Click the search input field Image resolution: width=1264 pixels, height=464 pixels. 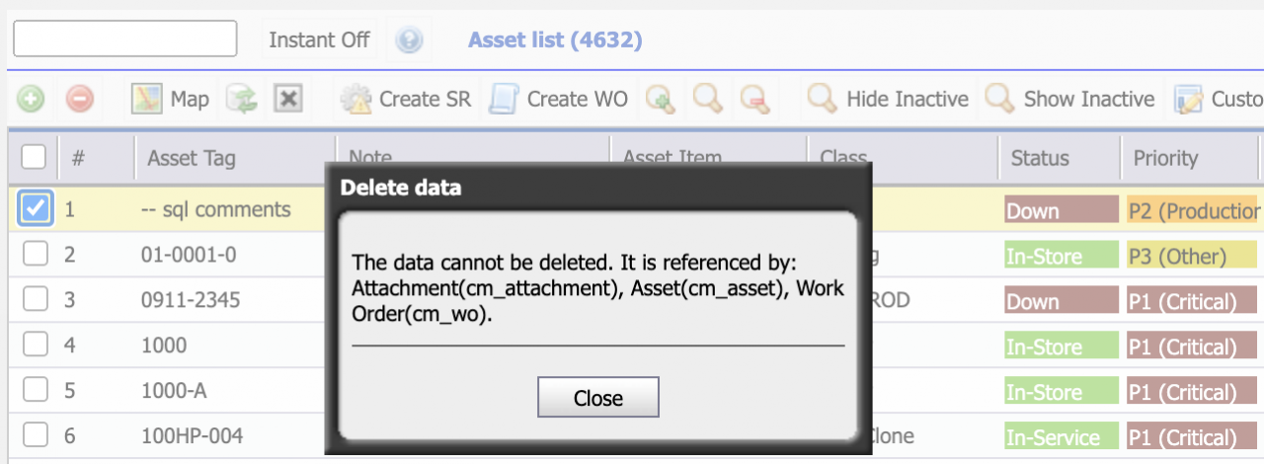tap(124, 39)
